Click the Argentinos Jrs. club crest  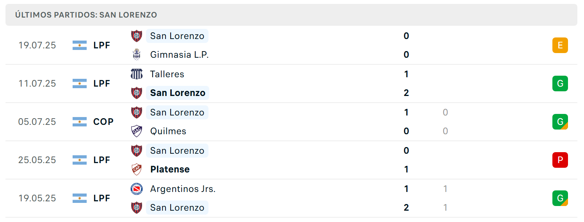[x=137, y=189]
